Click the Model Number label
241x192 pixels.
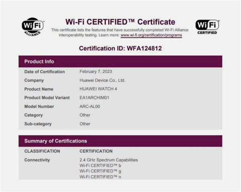coord(39,106)
